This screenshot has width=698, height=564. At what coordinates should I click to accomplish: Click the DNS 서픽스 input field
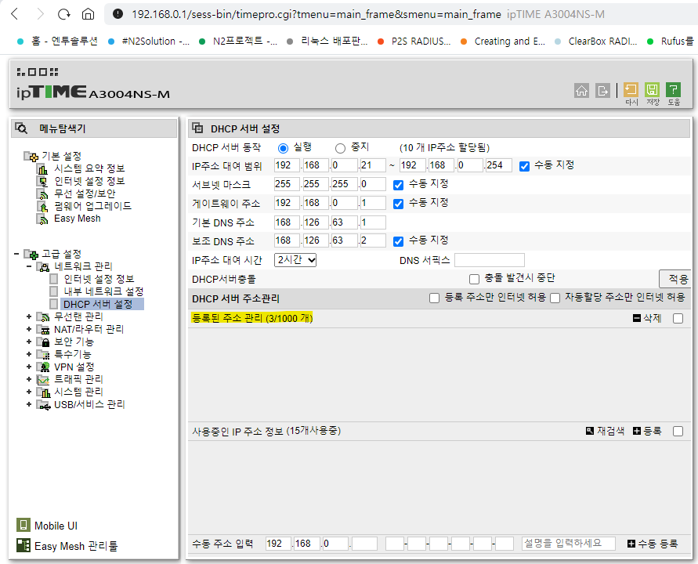click(x=489, y=260)
